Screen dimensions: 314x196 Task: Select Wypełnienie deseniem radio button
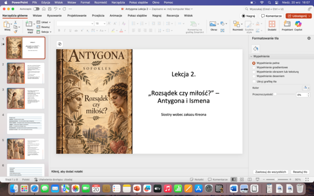[254, 76]
